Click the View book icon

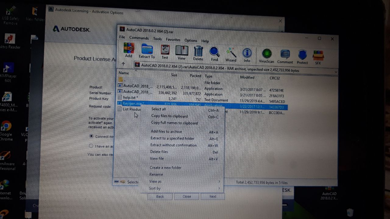click(x=182, y=52)
